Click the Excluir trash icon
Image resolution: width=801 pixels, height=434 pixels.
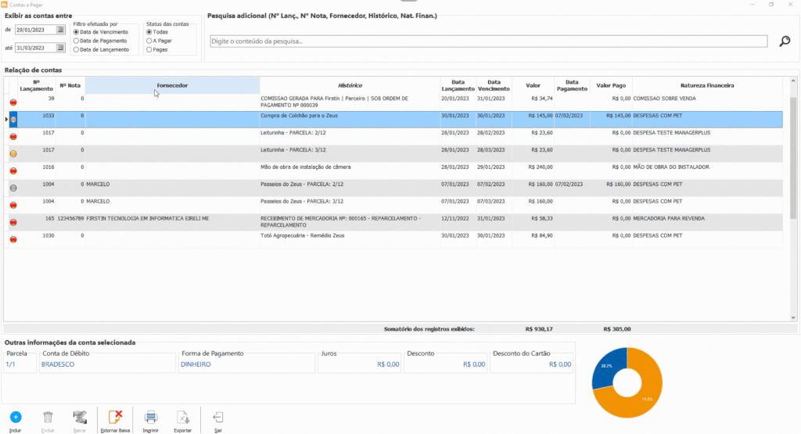[48, 417]
